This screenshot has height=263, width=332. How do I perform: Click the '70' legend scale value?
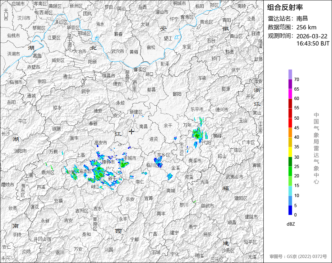pos(296,80)
